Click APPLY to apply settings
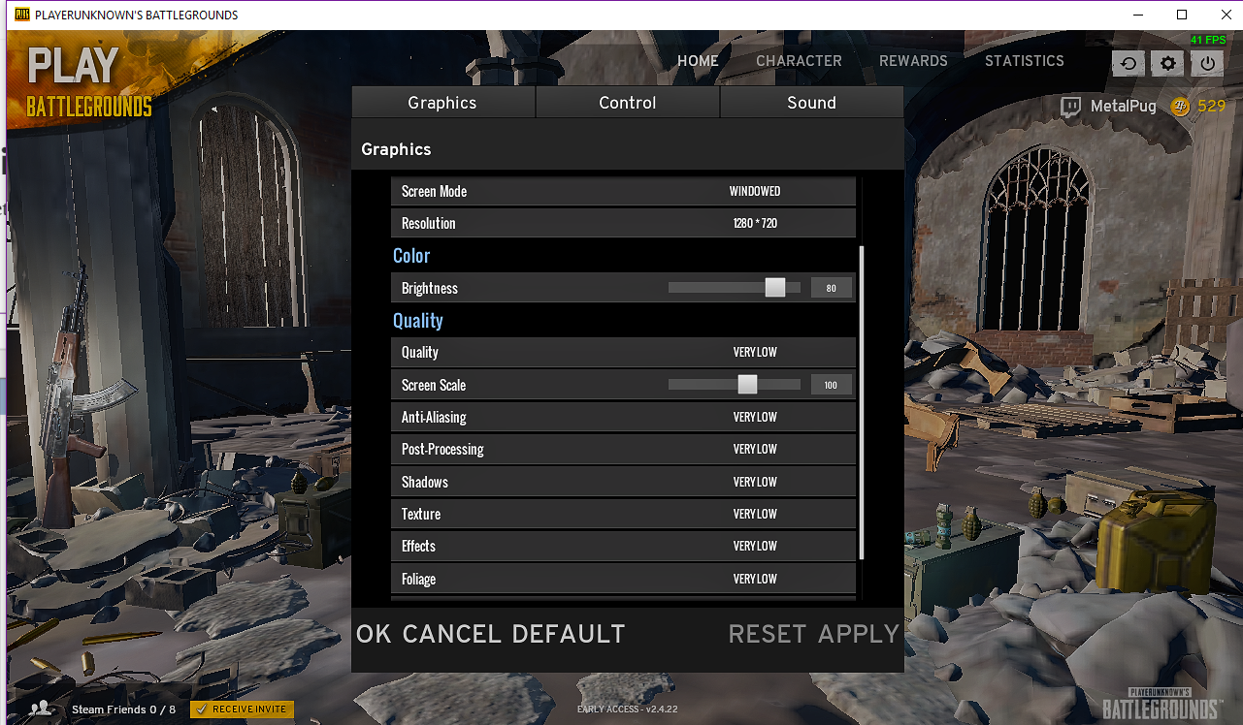Image resolution: width=1243 pixels, height=725 pixels. 859,635
